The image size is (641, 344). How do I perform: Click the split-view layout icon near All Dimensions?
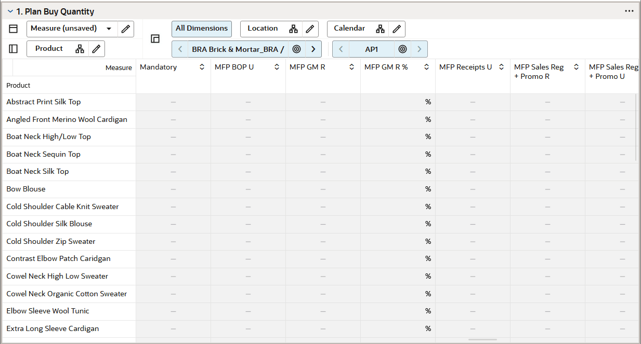click(x=154, y=38)
